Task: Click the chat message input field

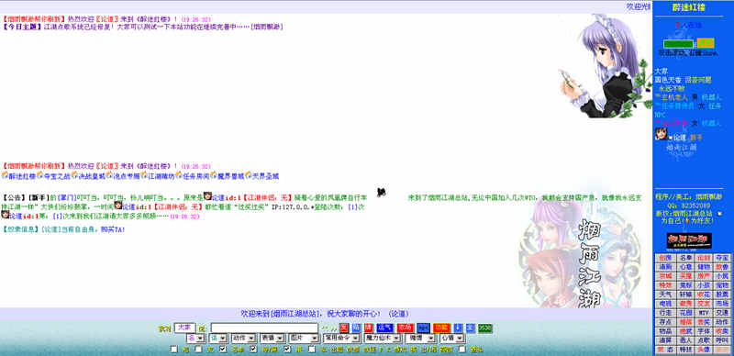Action: point(264,328)
